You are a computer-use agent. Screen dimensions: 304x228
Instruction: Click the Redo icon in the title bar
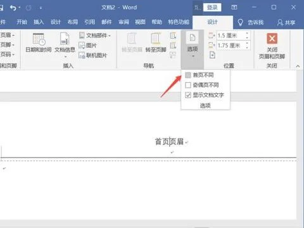point(28,8)
